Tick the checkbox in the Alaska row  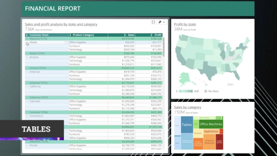66,42
